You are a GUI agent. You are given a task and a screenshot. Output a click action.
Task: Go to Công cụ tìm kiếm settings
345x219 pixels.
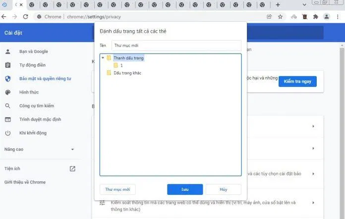[36, 106]
